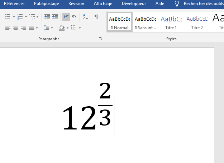Toggle right-to-left text direction
The height and width of the screenshot is (163, 224).
[74, 17]
